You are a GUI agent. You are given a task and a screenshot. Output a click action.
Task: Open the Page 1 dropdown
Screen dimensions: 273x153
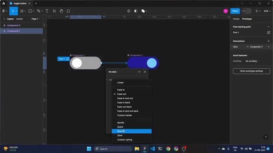coord(36,19)
